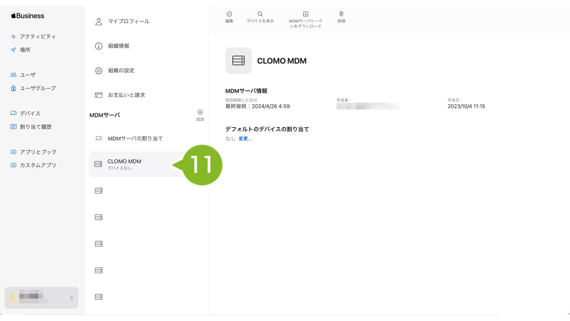Click 編集 in the toolbar
Screen dimensions: 570x321
point(229,17)
